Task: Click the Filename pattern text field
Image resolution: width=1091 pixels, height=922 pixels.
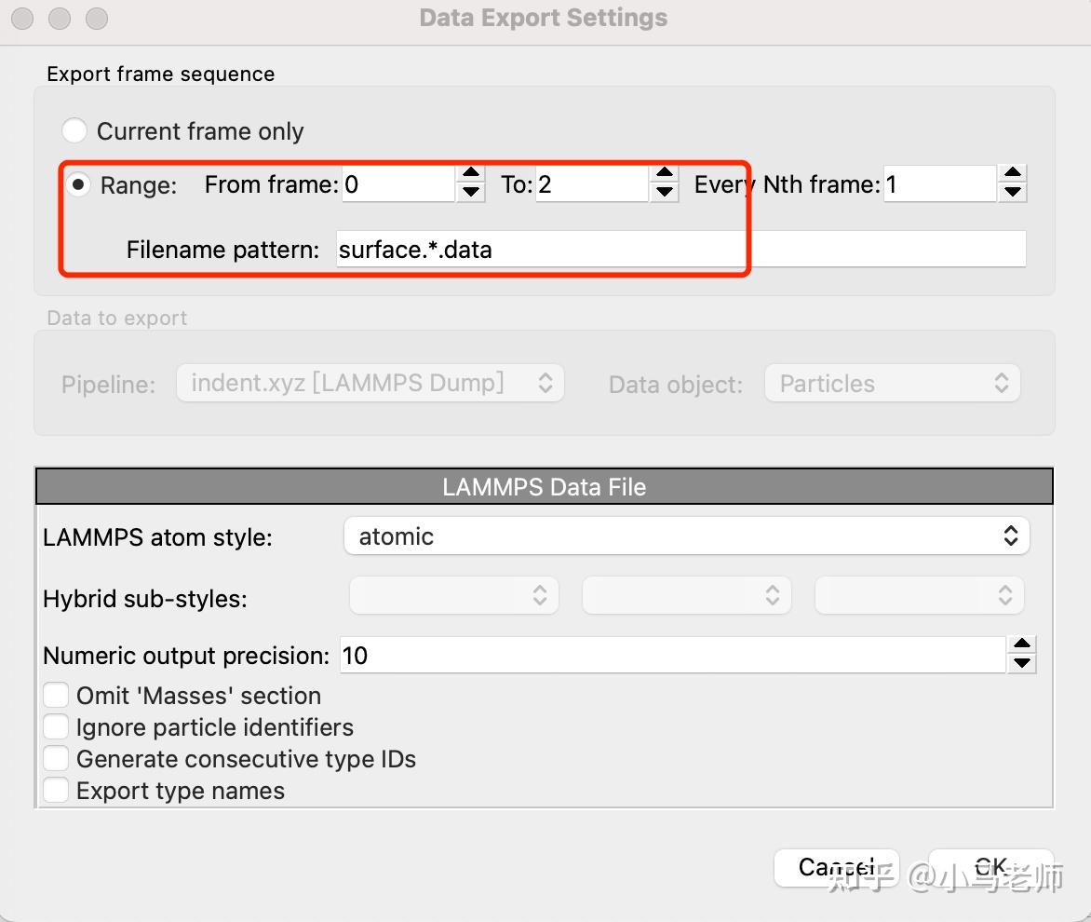Action: click(x=680, y=250)
